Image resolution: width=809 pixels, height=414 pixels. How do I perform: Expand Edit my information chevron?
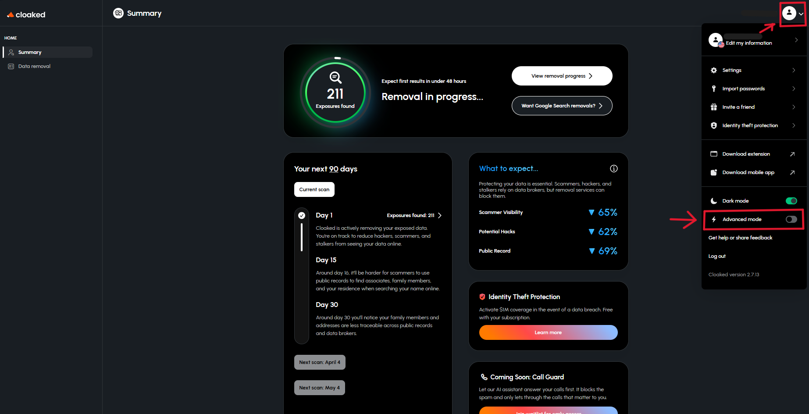click(x=796, y=40)
